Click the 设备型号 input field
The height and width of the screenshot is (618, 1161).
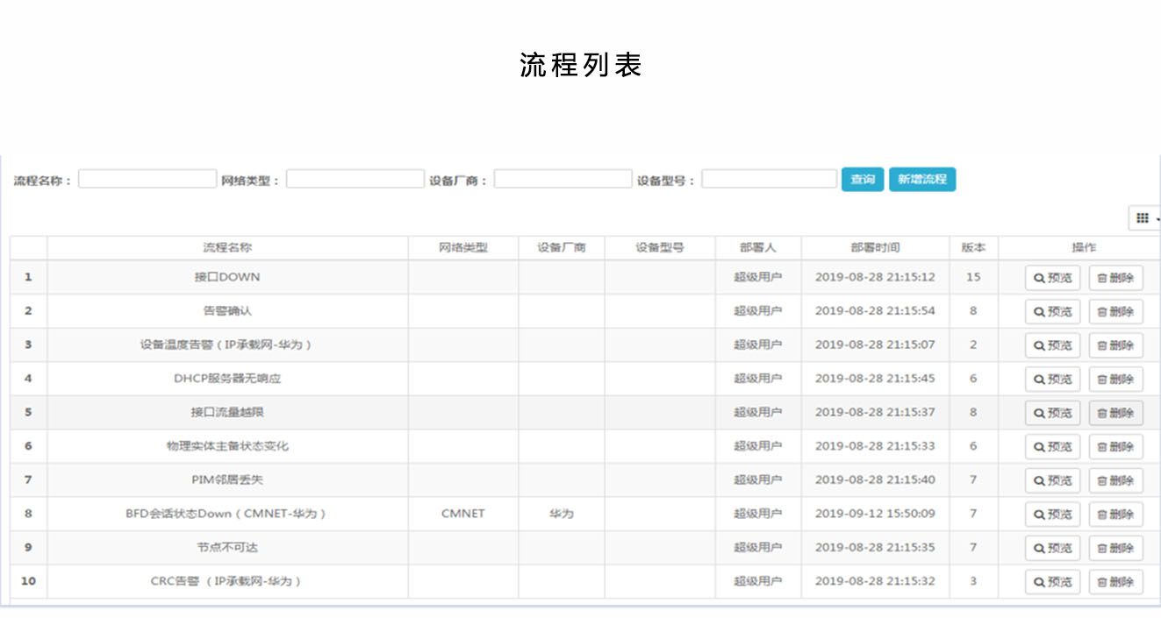pos(769,180)
